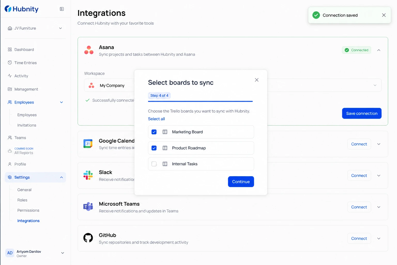397x265 pixels.
Task: Expand the GitHub integration card
Action: (x=379, y=239)
